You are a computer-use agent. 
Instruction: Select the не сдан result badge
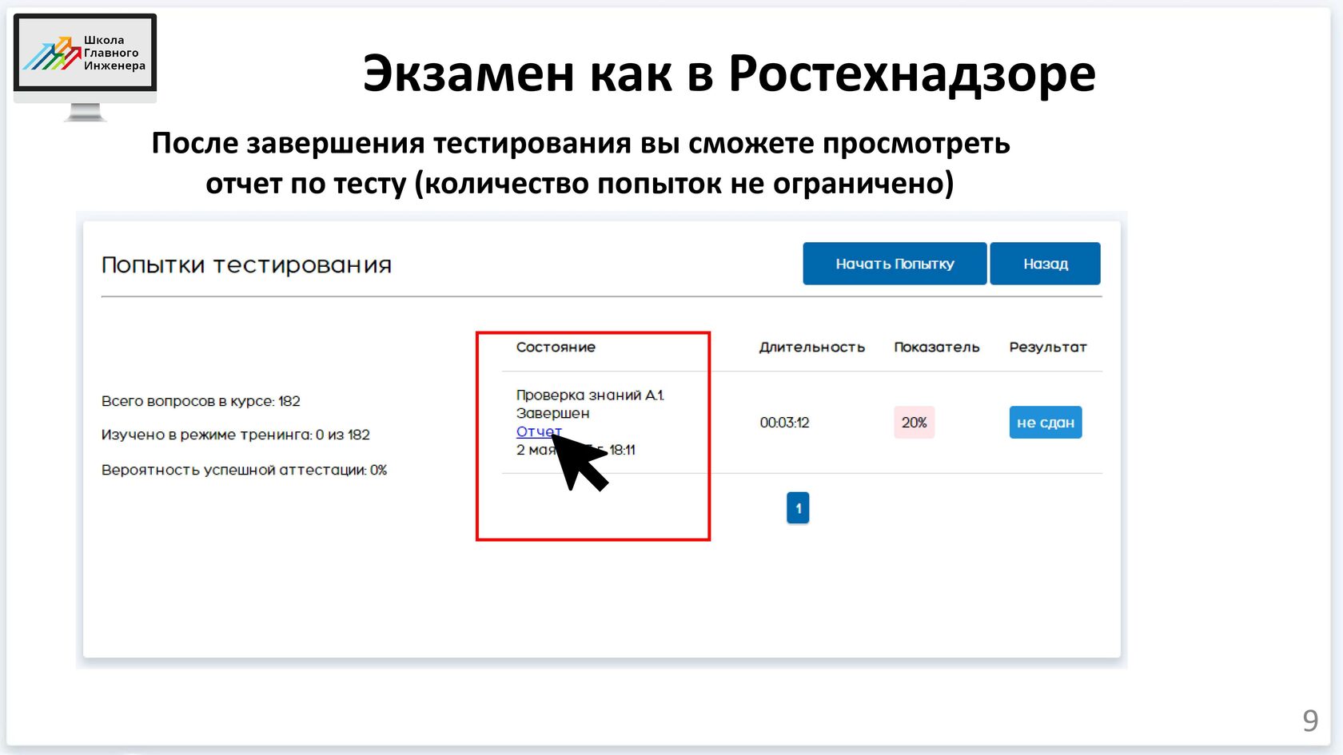[1046, 423]
